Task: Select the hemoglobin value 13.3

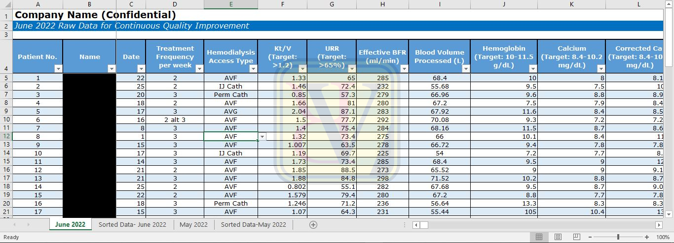Action: 504,203
